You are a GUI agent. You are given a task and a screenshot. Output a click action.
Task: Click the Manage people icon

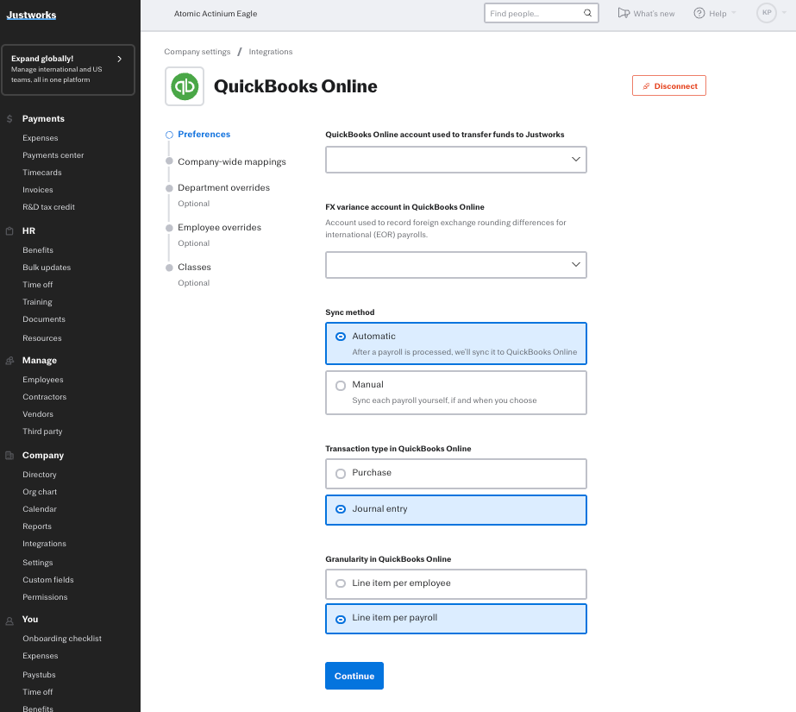click(x=9, y=361)
